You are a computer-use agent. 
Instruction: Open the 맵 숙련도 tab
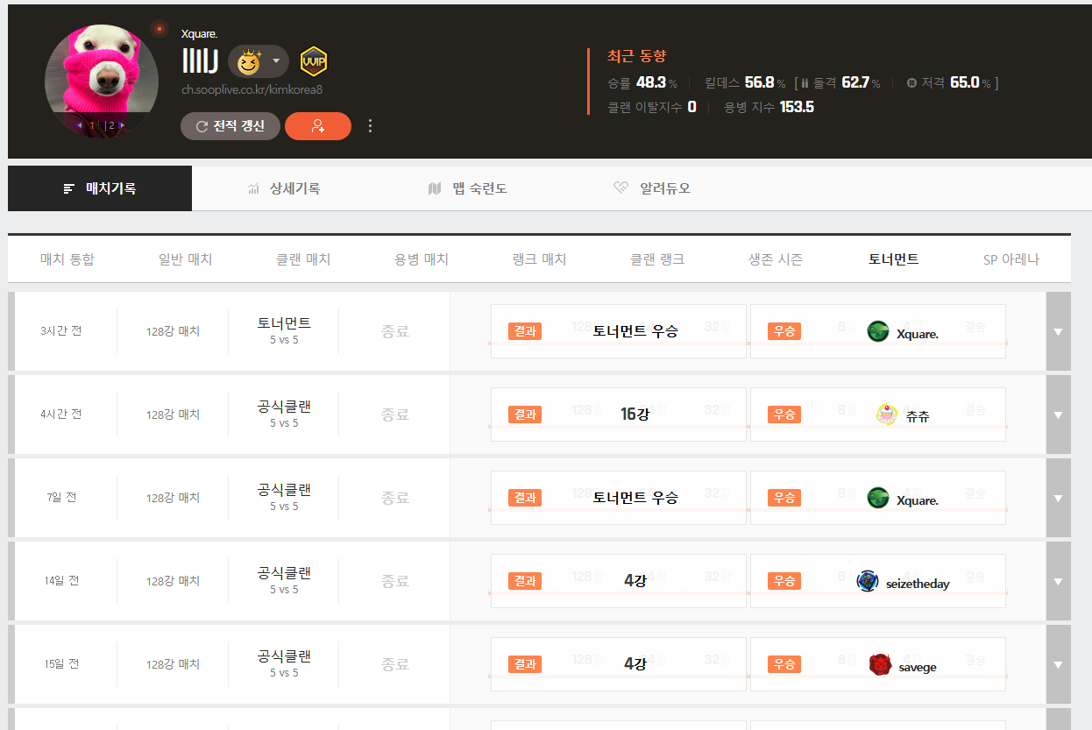[467, 188]
